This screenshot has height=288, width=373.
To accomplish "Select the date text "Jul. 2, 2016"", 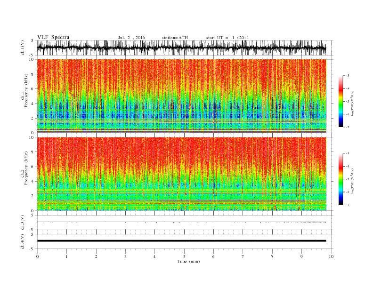I will click(131, 38).
